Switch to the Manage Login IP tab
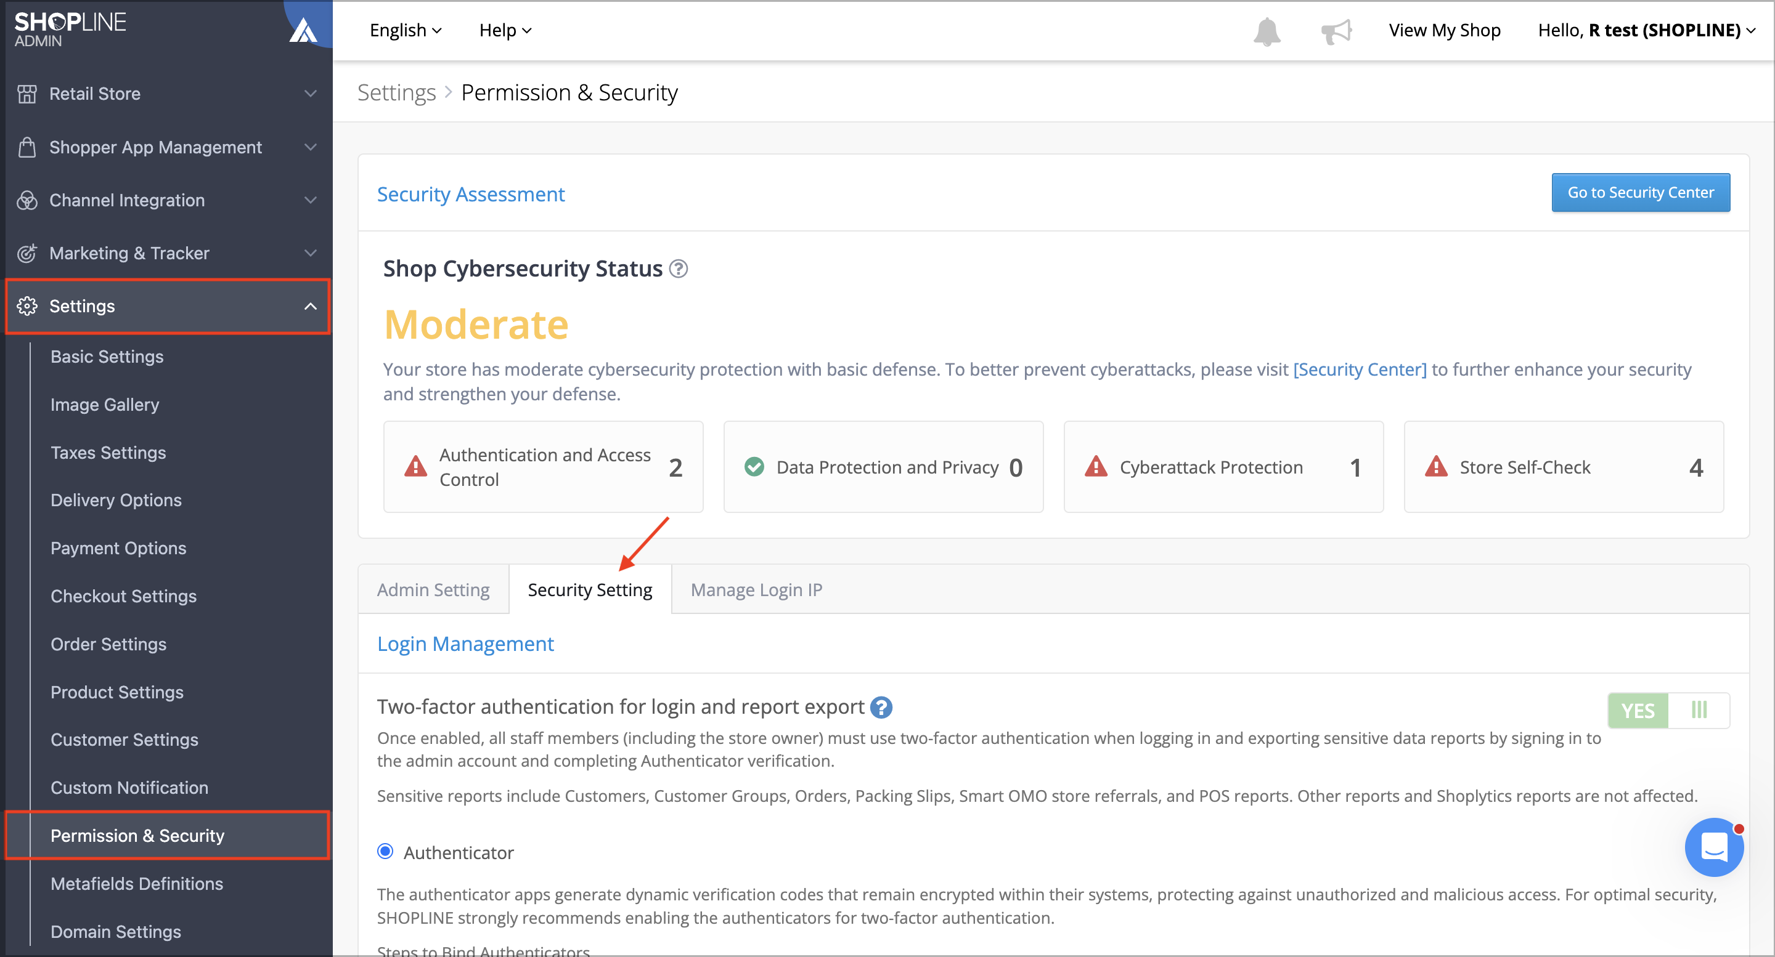This screenshot has width=1775, height=957. (756, 590)
